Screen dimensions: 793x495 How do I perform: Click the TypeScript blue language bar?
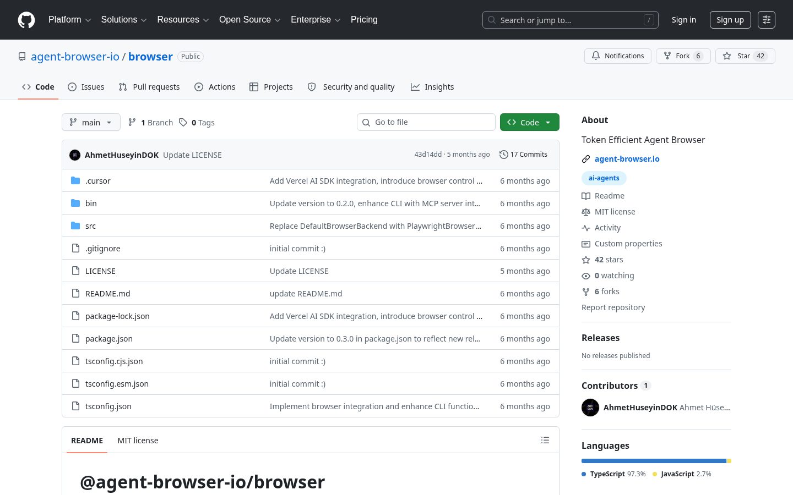(654, 461)
